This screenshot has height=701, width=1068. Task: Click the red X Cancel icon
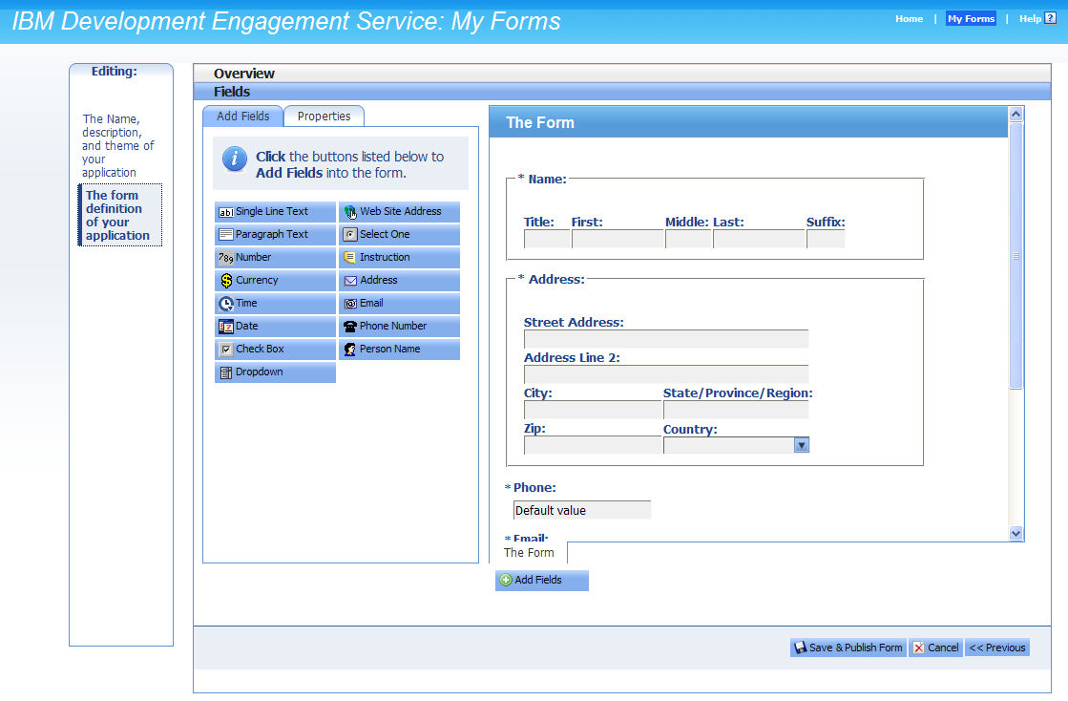coord(919,648)
